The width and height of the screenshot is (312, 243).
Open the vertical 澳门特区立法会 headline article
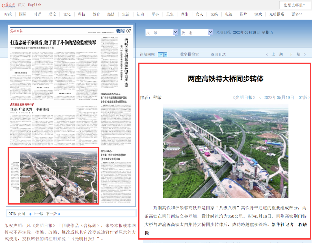pyautogui.click(x=126, y=62)
